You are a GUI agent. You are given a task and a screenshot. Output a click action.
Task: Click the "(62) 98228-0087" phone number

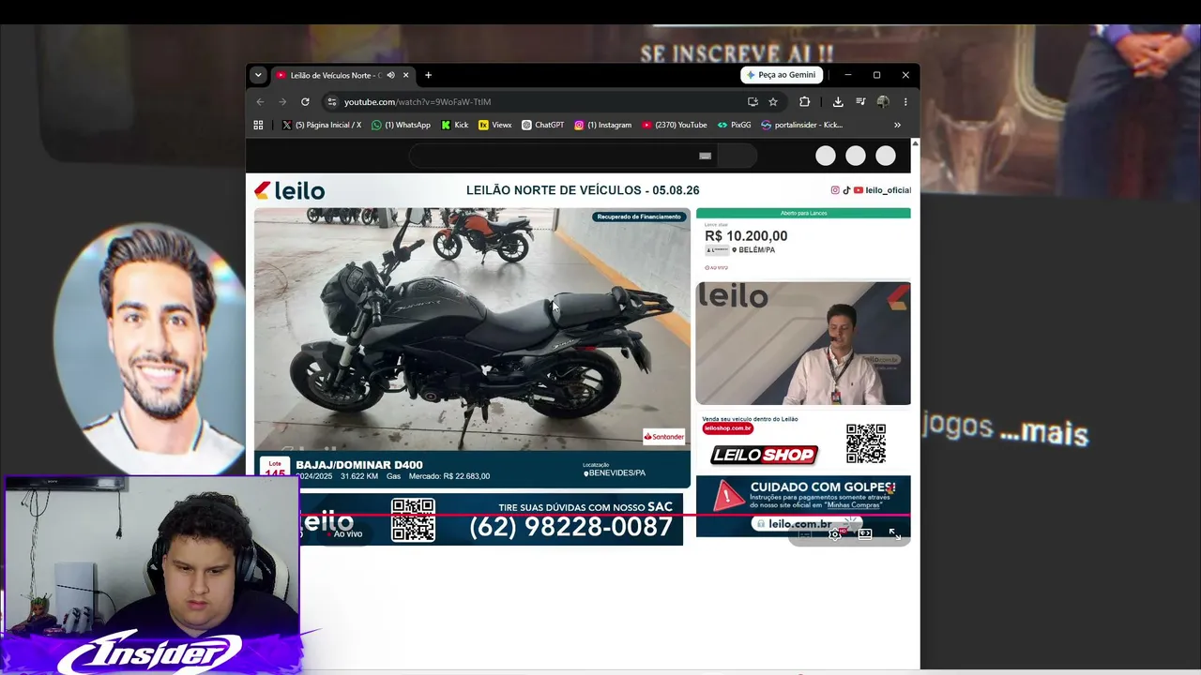pos(570,528)
